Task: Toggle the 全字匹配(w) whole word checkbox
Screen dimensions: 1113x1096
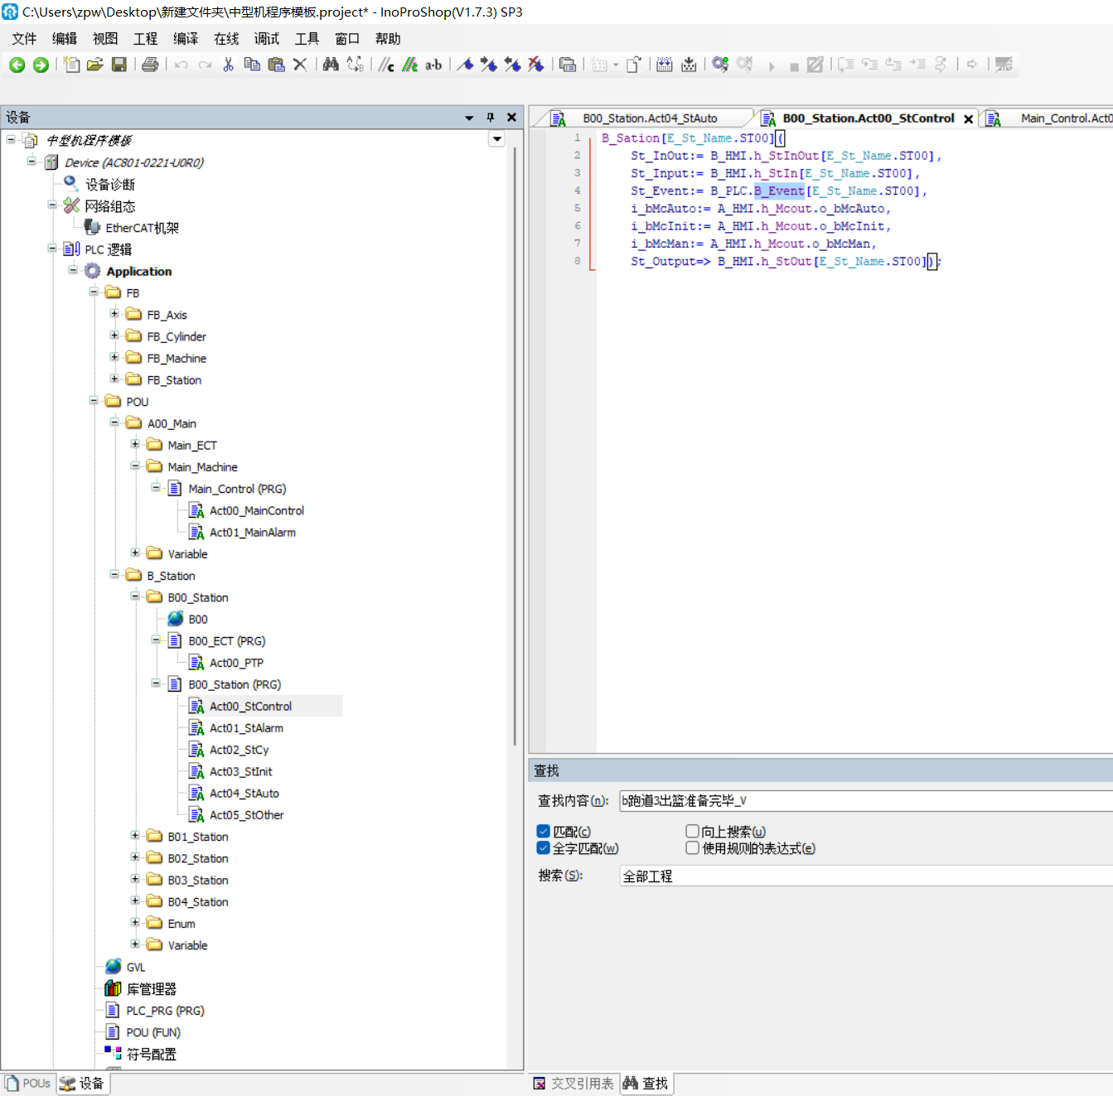Action: 544,847
